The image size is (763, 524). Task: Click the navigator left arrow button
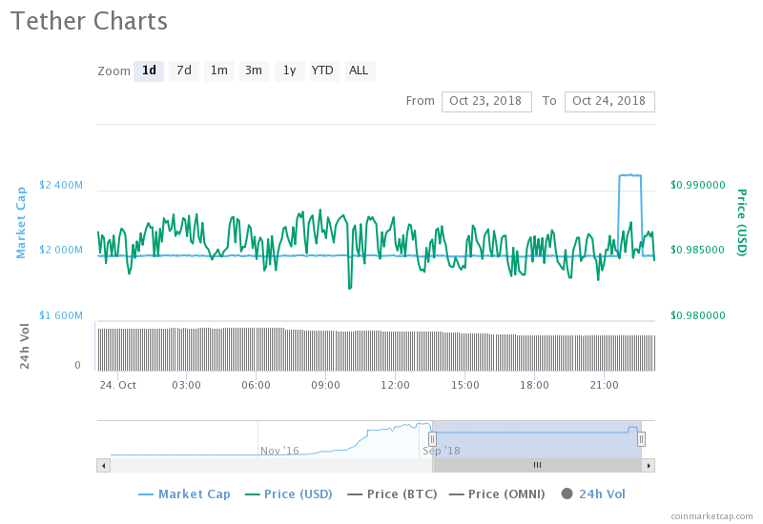click(103, 465)
